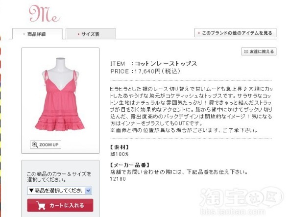This screenshot has width=289, height=217.
Task: Click the pink camisole product image
Action: [60, 95]
